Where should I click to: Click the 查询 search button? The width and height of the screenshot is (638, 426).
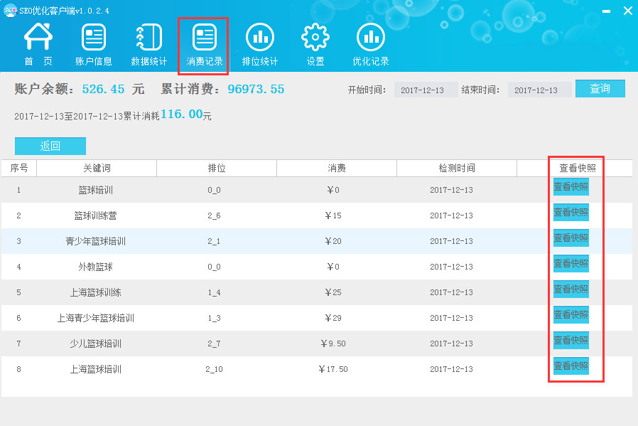pyautogui.click(x=600, y=89)
